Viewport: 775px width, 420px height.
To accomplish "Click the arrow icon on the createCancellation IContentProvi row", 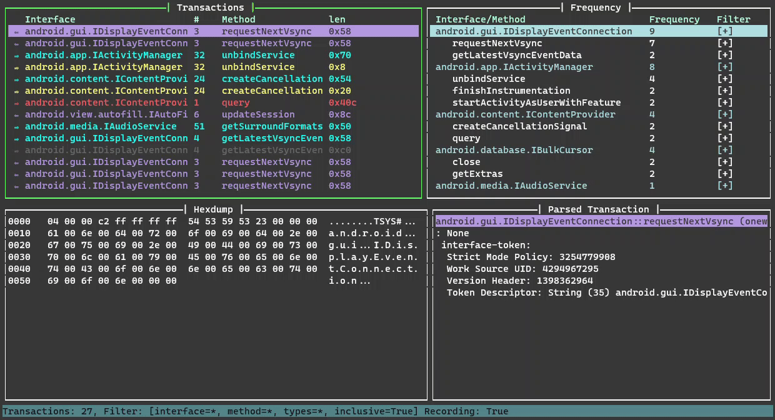I will point(16,79).
